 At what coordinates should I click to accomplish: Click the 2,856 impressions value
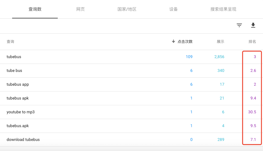point(219,57)
